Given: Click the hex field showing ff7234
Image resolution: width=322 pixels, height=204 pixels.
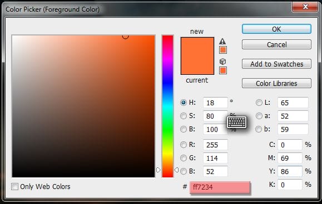Looking at the screenshot, I should coord(220,187).
